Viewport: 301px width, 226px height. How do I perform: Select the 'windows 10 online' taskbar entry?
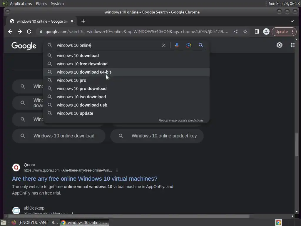[84, 222]
